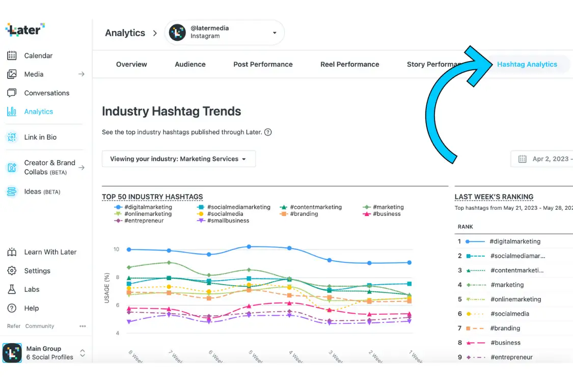This screenshot has height=382, width=573.
Task: Click the Labs flask icon
Action: point(12,289)
